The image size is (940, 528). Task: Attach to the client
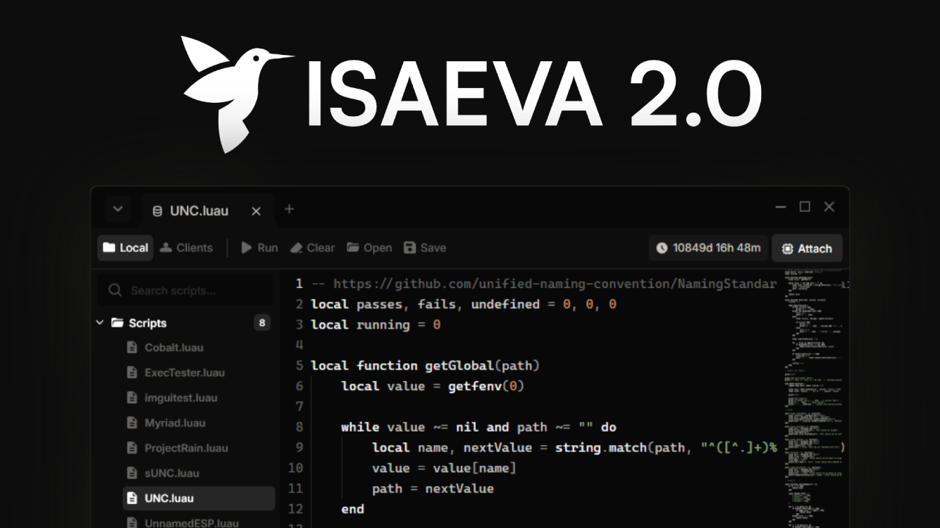(x=807, y=249)
